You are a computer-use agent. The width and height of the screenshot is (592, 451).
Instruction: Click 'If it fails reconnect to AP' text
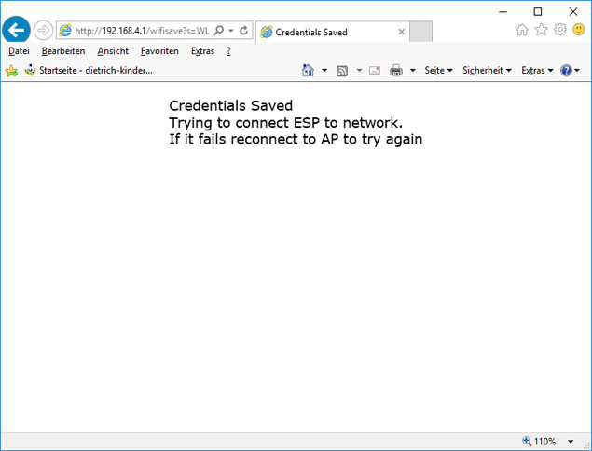coord(254,139)
